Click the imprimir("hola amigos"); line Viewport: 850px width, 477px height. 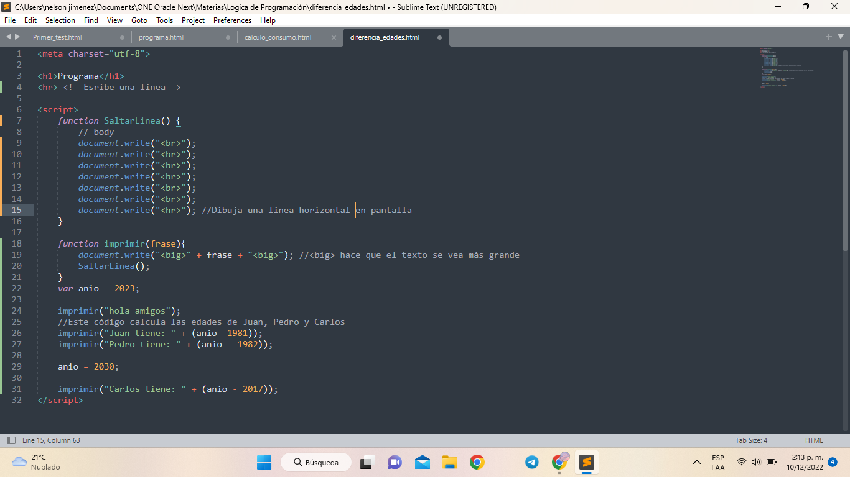[119, 311]
